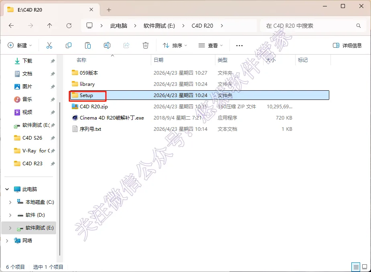Click the pin icon beside 音乐
The height and width of the screenshot is (272, 371).
(53, 99)
